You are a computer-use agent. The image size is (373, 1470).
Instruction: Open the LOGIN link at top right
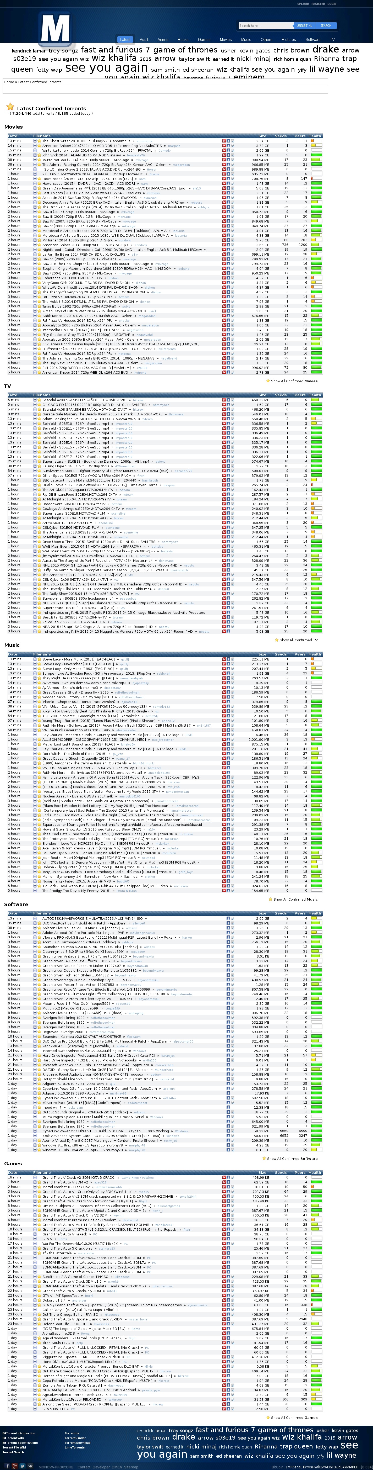pos(332,4)
